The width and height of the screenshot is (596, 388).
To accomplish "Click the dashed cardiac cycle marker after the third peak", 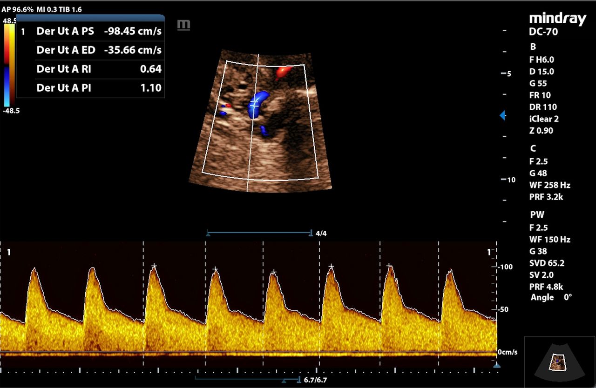I will pyautogui.click(x=205, y=302).
